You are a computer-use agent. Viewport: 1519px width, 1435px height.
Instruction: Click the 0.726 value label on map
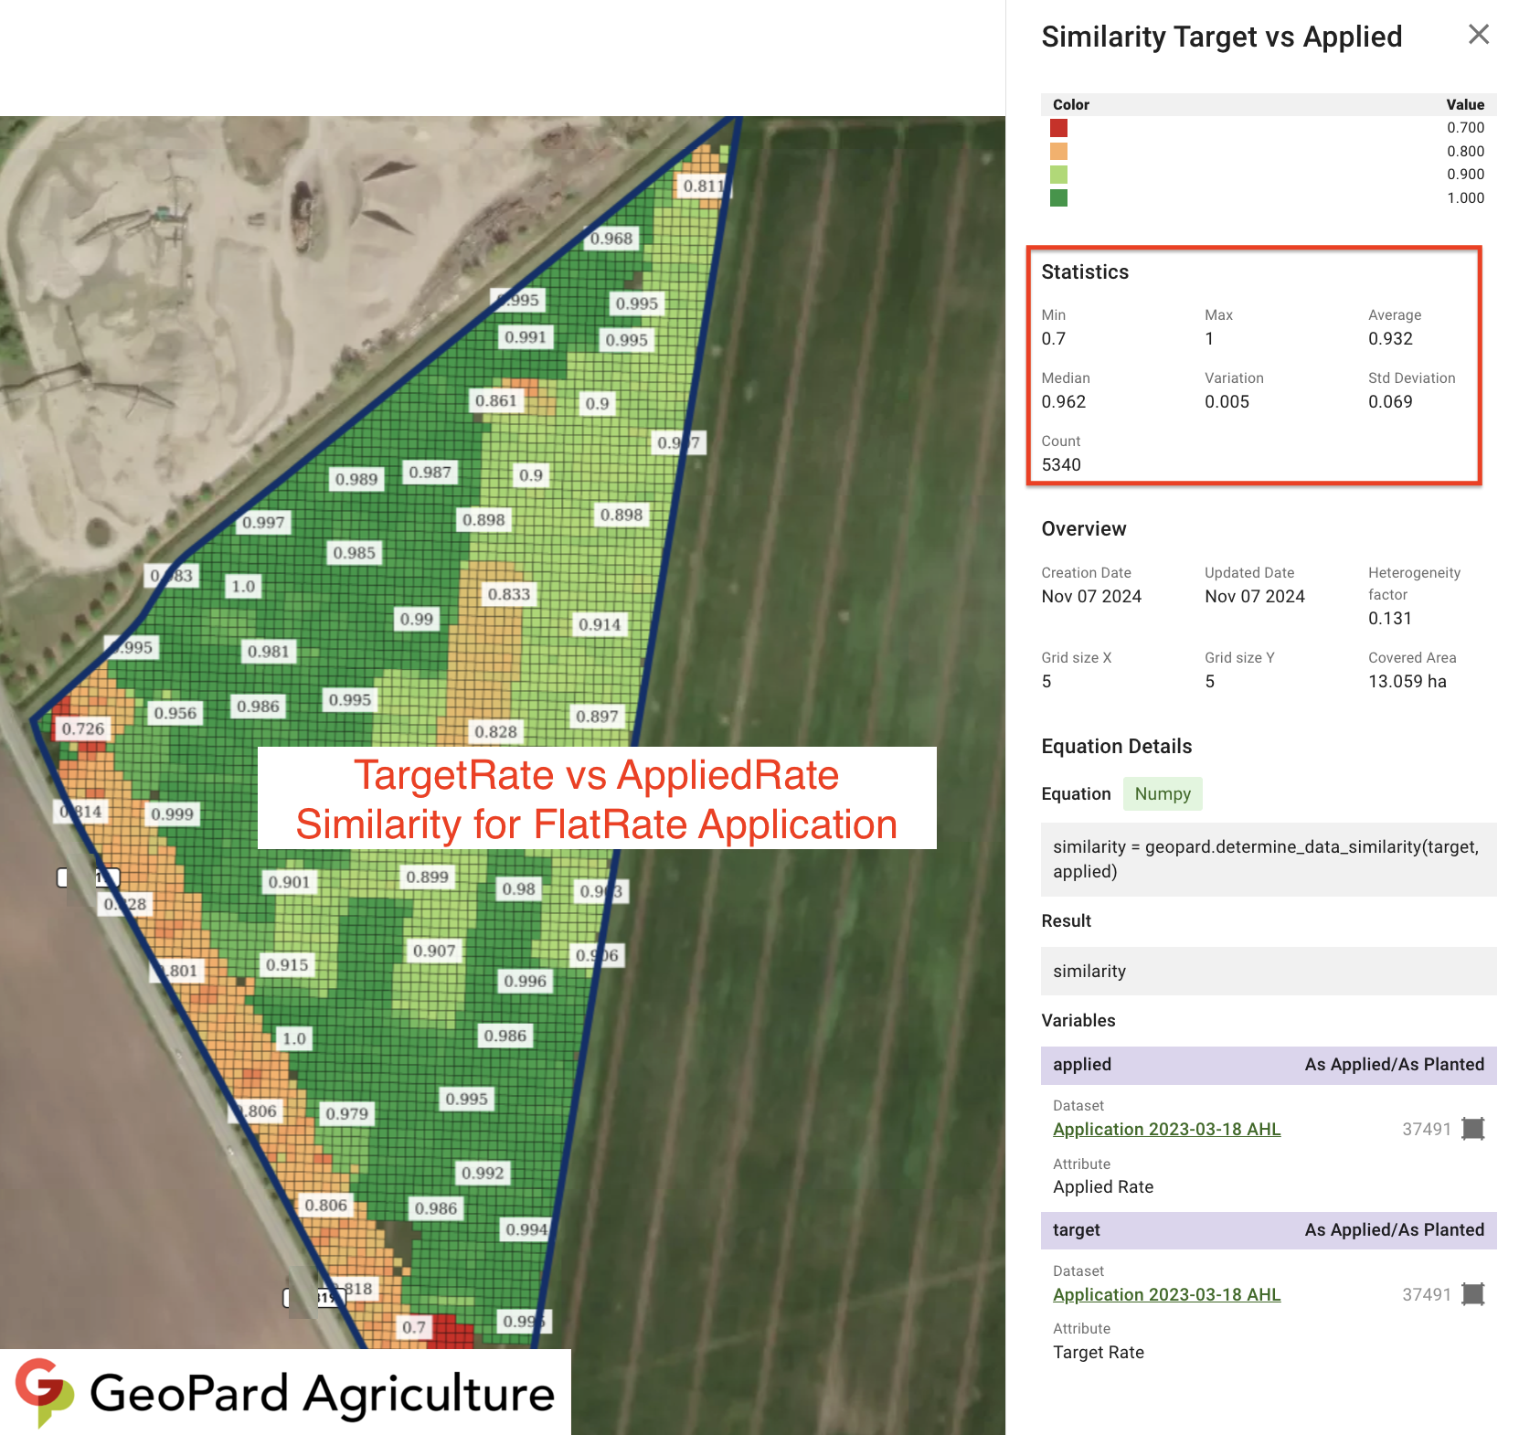coord(83,728)
